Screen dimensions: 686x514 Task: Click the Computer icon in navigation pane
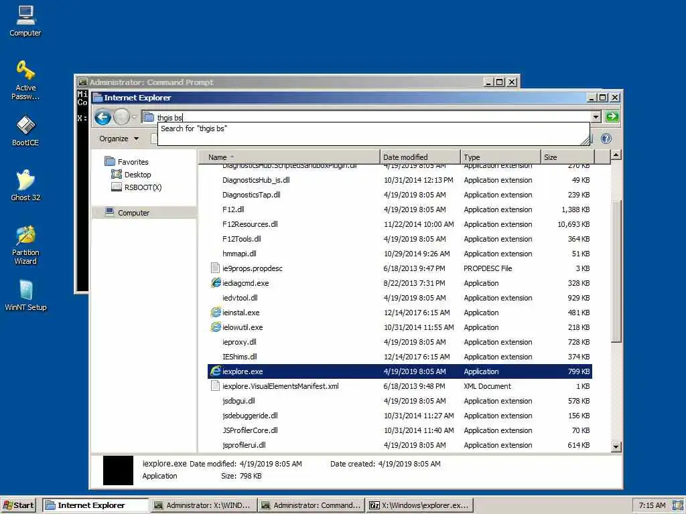(110, 212)
